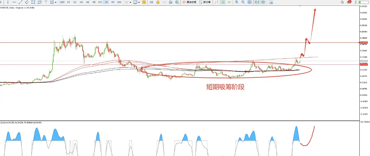Take a chart screenshot with camera icon
The width and height of the screenshot is (370, 156).
[x=271, y=2]
